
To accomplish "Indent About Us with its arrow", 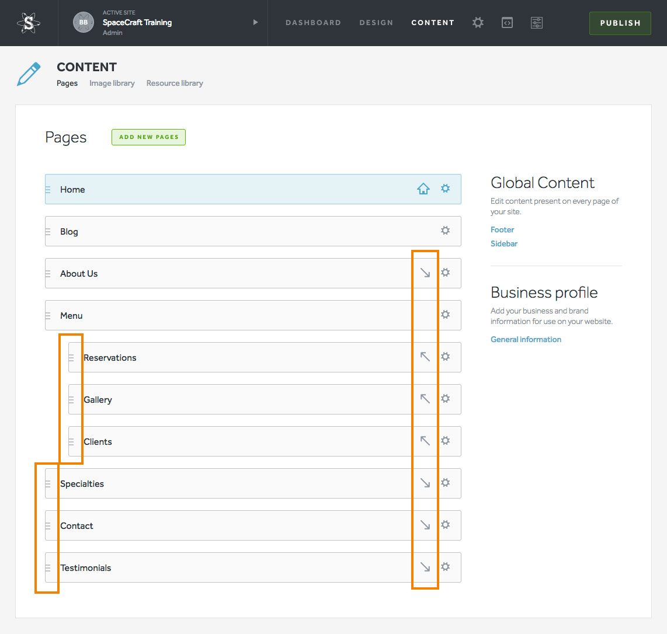I will (425, 273).
